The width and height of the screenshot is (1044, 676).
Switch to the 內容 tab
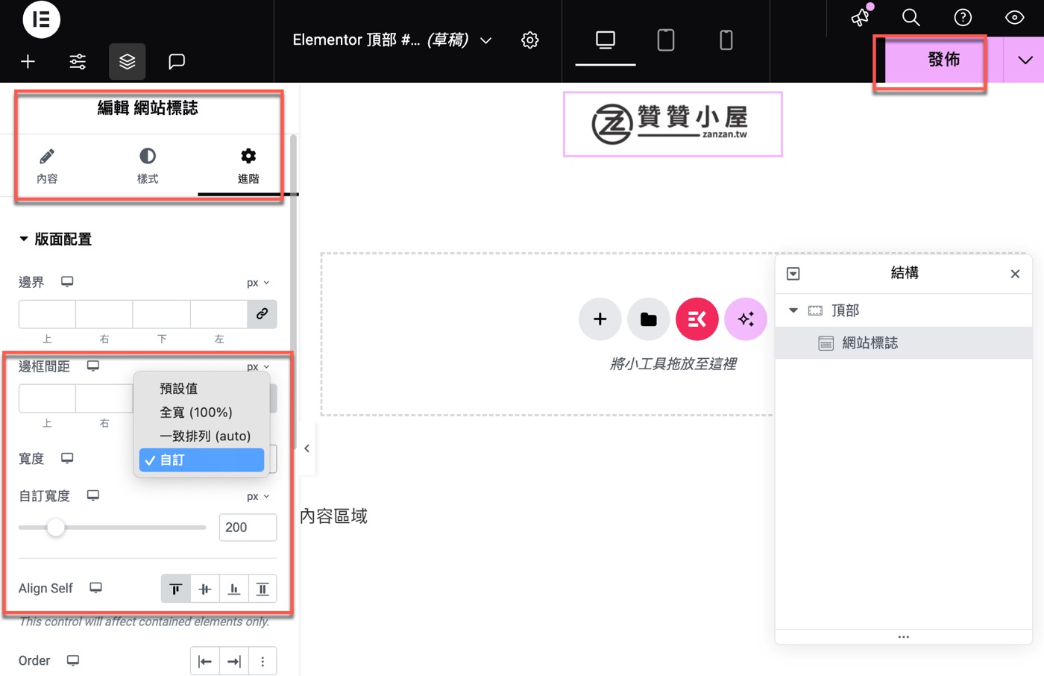[47, 166]
